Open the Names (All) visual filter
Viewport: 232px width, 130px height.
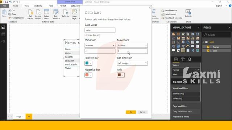(x=186, y=94)
